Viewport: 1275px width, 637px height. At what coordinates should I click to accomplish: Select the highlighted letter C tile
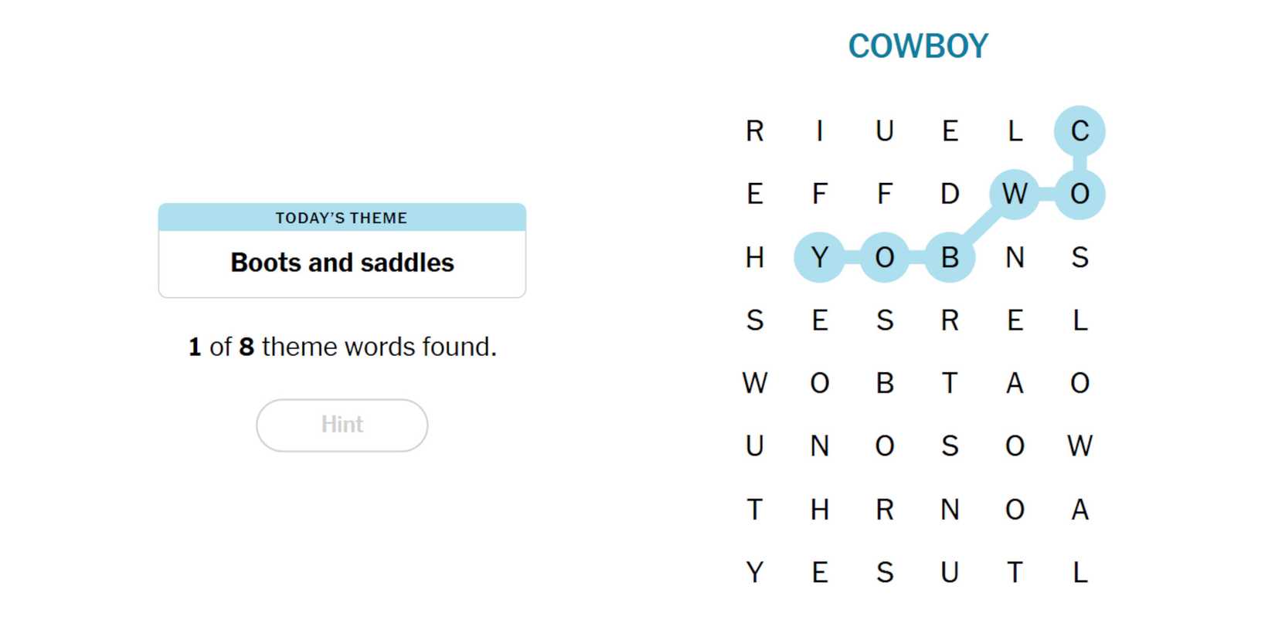[x=1079, y=131]
